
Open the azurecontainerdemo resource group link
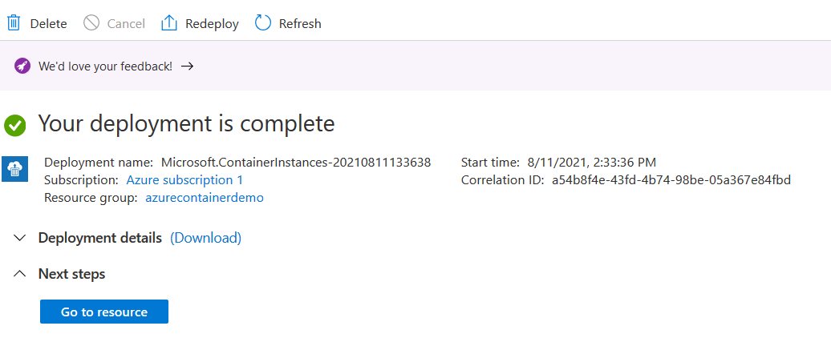tap(205, 198)
